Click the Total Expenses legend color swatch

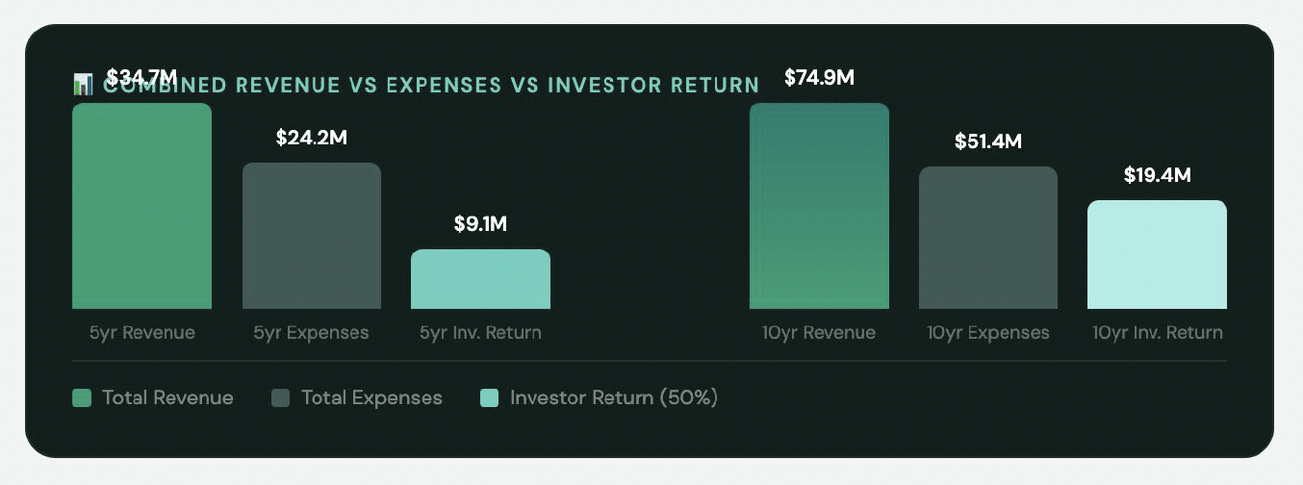[281, 397]
